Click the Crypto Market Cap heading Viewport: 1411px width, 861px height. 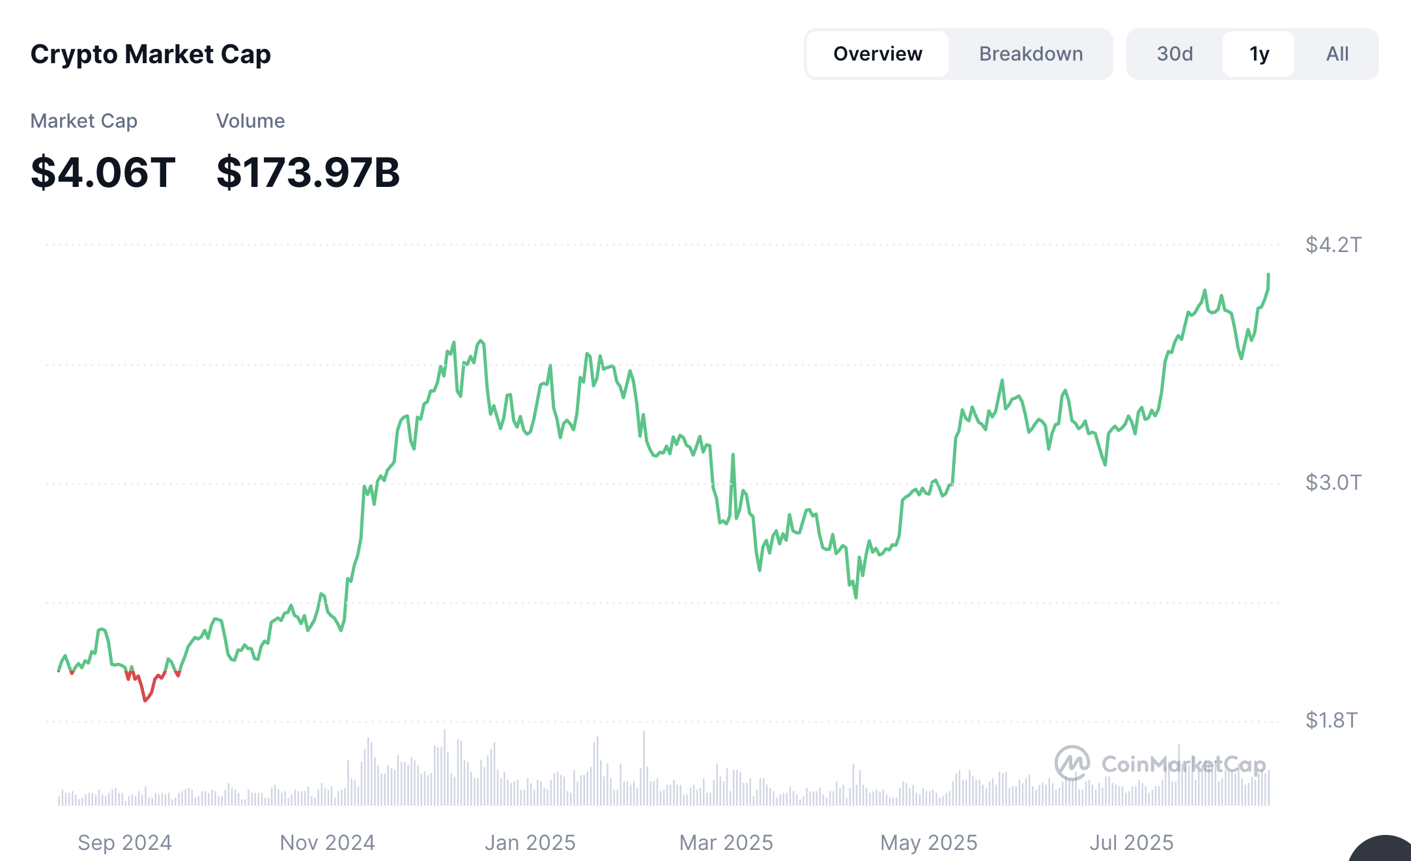click(150, 54)
